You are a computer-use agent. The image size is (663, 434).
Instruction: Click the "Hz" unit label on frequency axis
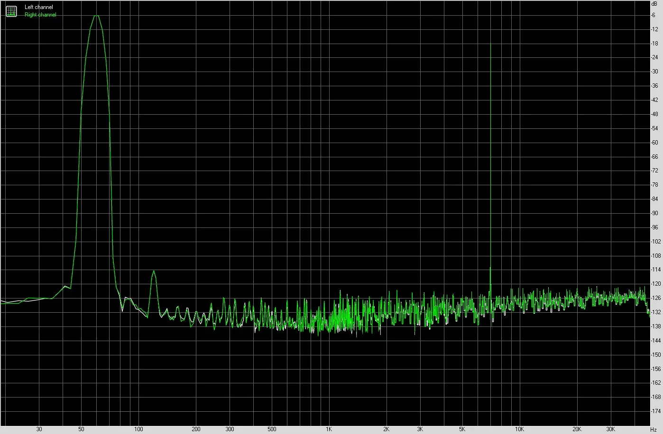[x=653, y=429]
